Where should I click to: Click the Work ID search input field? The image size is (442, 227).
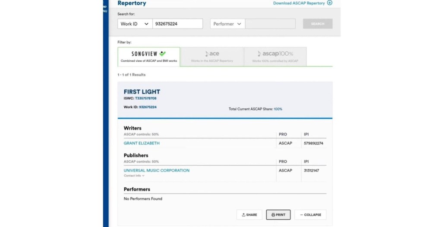tap(177, 24)
